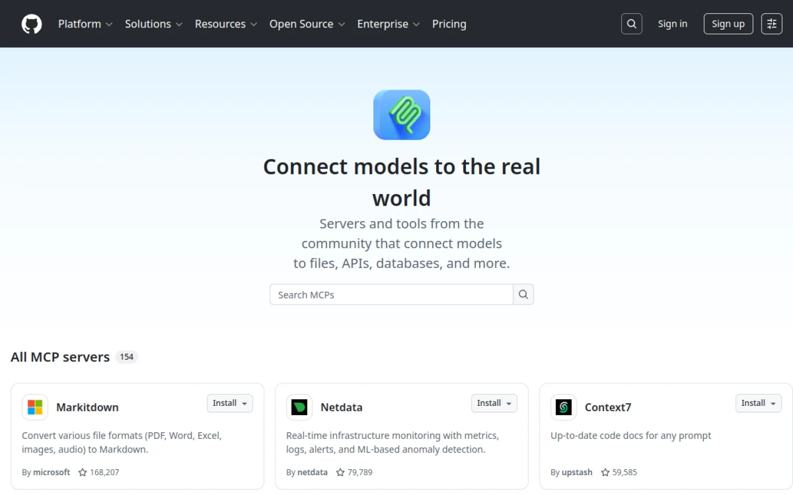793x495 pixels.
Task: Expand the Enterprise menu
Action: click(x=388, y=24)
